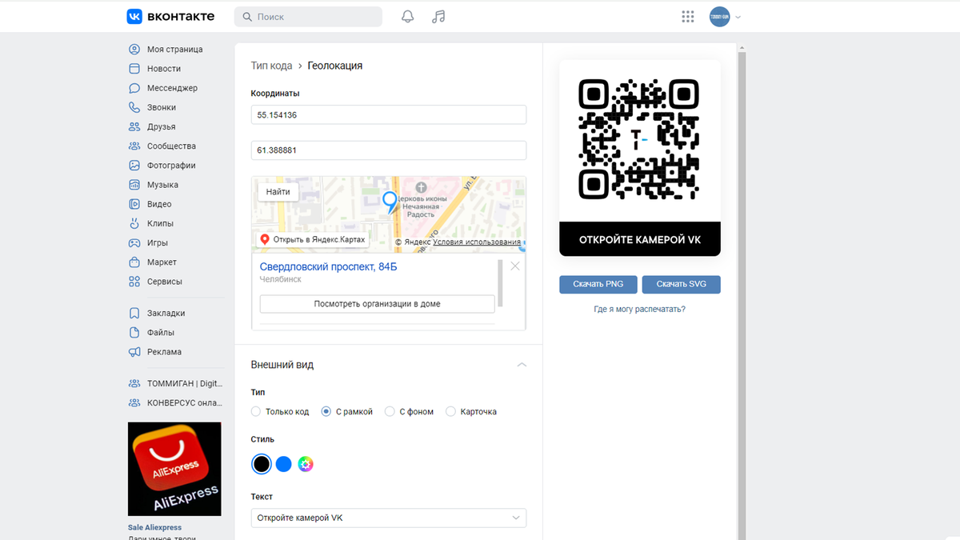
Task: Click the Мессенджер sidebar icon
Action: (134, 88)
